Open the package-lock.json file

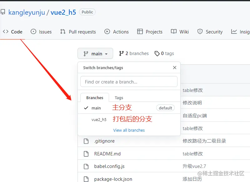113,179
